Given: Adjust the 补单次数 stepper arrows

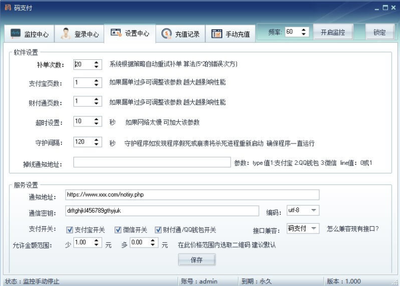Looking at the screenshot, I should [x=96, y=64].
